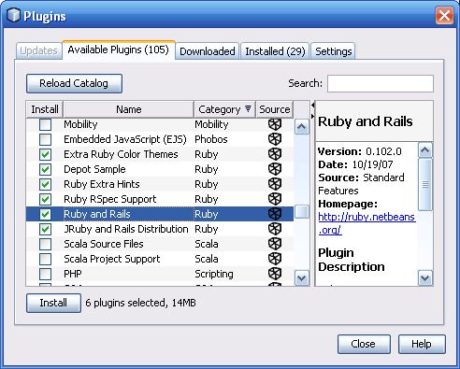Click the source icon in the Depot Sample row

[x=275, y=169]
